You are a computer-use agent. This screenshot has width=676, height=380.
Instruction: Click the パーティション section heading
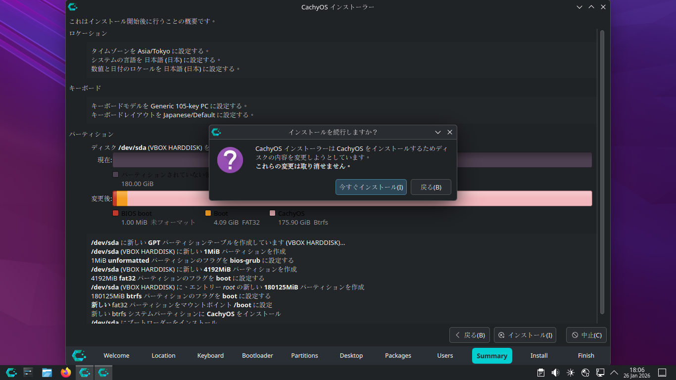pos(92,134)
